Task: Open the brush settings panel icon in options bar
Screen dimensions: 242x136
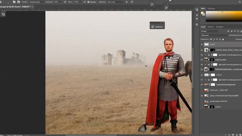Action: tap(14, 2)
